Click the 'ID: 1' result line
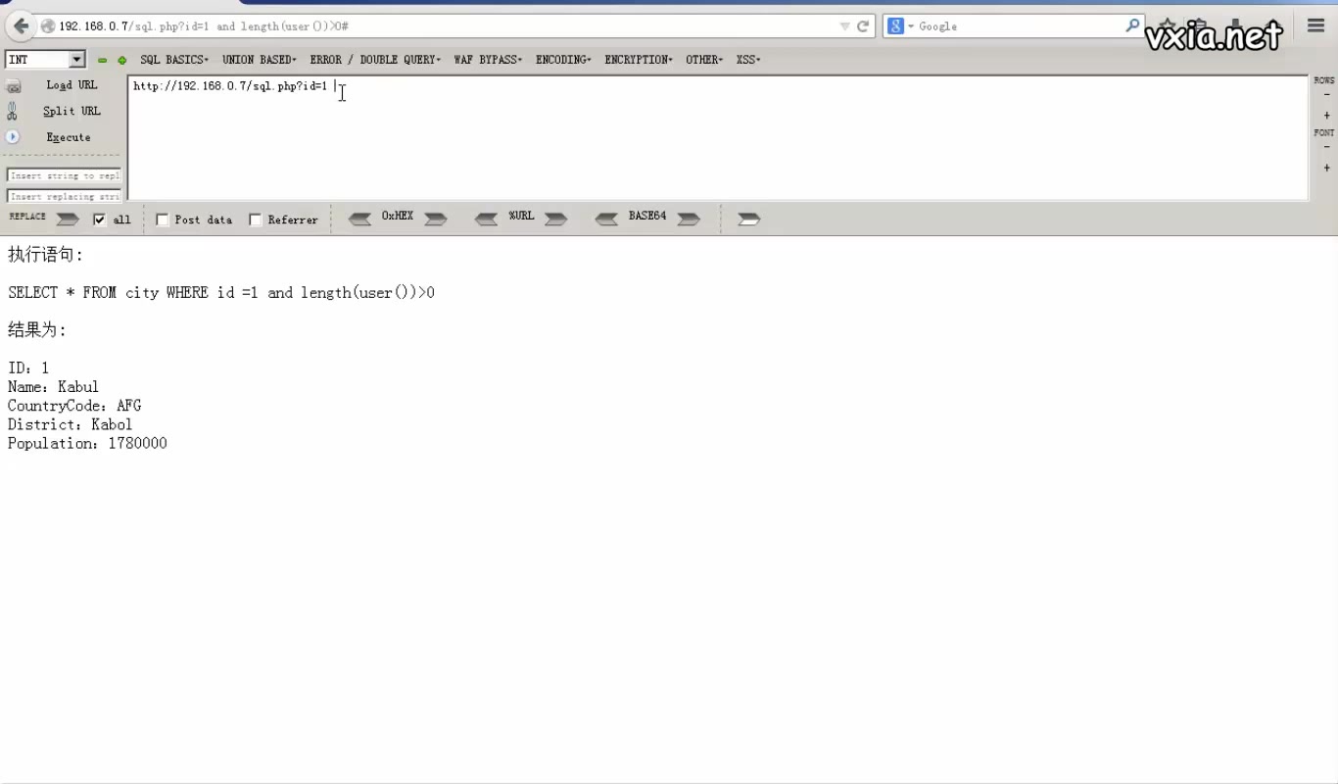This screenshot has width=1338, height=784. coord(28,367)
